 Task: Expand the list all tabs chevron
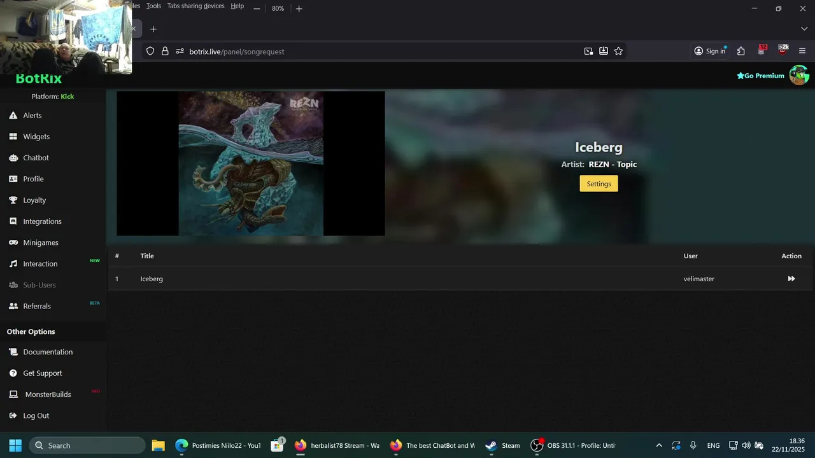[x=804, y=29]
